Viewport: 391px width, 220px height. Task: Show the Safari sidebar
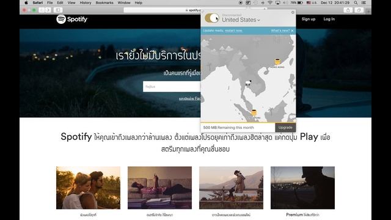coord(58,10)
